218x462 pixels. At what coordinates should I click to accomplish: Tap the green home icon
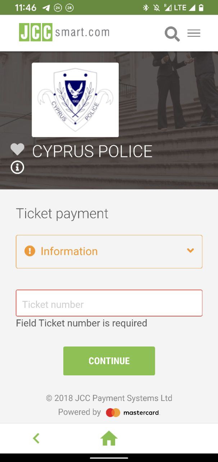109,439
